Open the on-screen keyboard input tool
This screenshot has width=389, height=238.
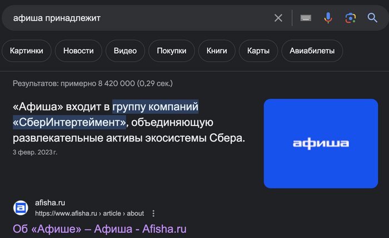pyautogui.click(x=306, y=18)
